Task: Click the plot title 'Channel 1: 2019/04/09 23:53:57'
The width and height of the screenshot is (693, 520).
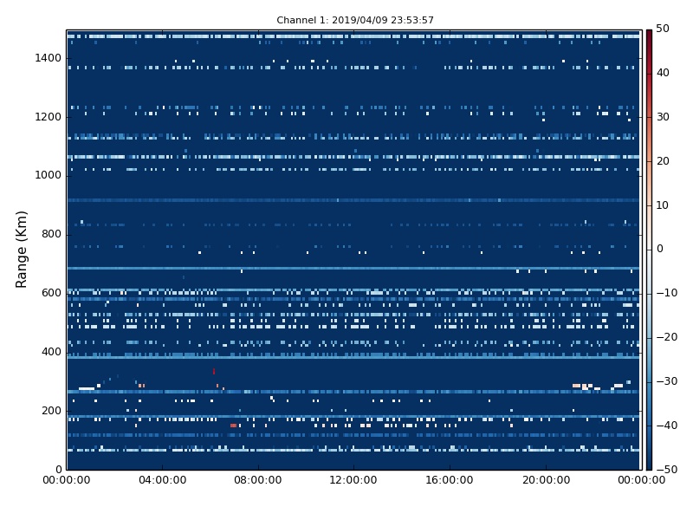Action: pyautogui.click(x=355, y=20)
